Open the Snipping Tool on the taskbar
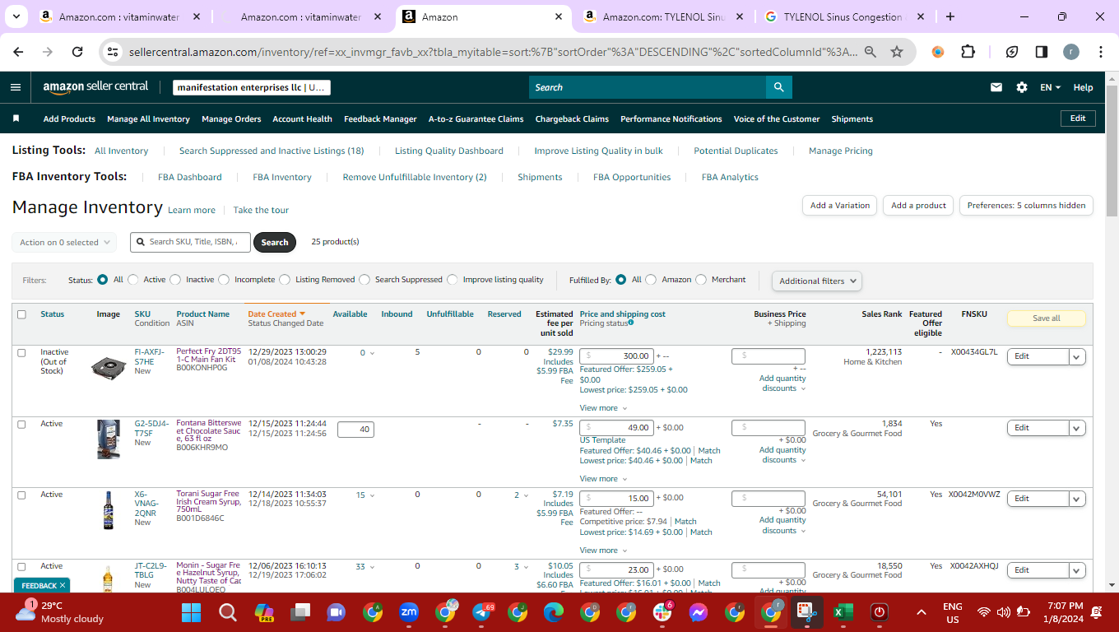1119x632 pixels. coord(806,612)
